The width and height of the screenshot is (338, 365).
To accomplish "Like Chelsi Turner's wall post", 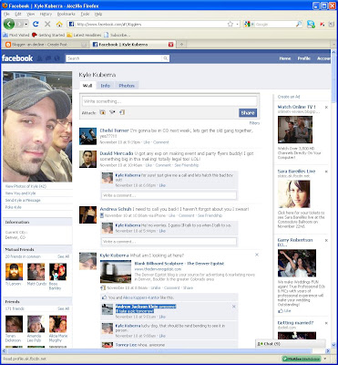I will click(x=147, y=142).
